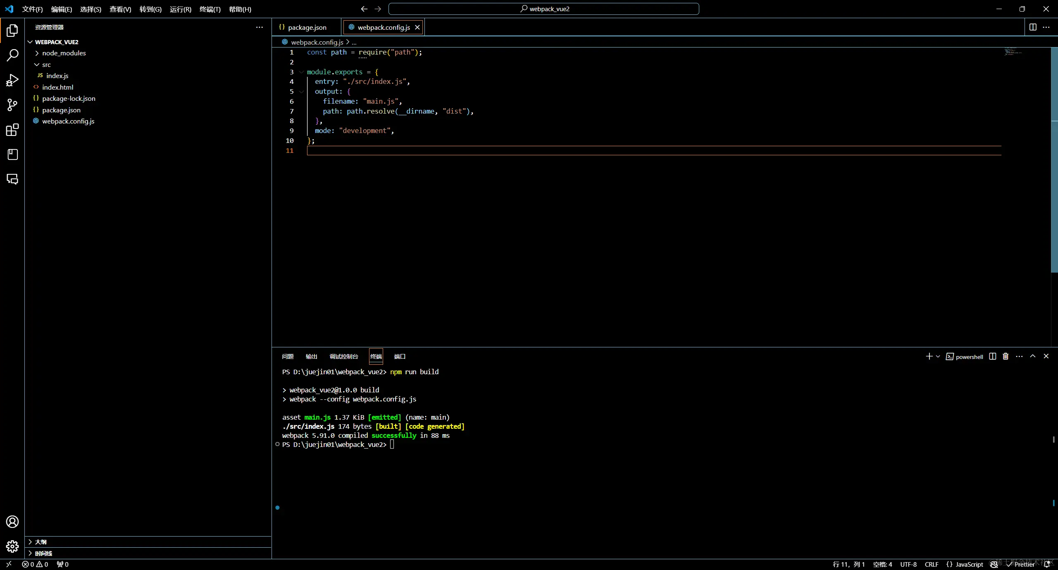Click the CRLF end-of-line selector
1058x570 pixels.
[932, 564]
